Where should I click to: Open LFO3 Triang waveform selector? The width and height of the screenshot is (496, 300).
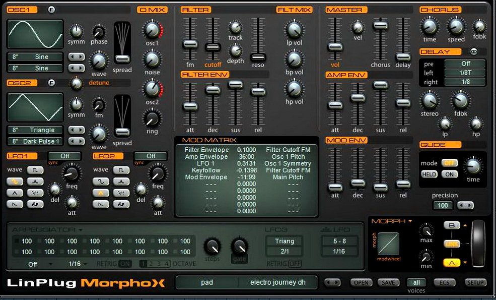[x=285, y=241]
